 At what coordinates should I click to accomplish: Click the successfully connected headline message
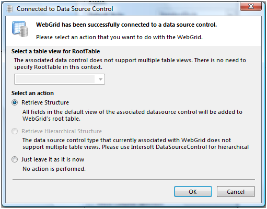(x=126, y=25)
